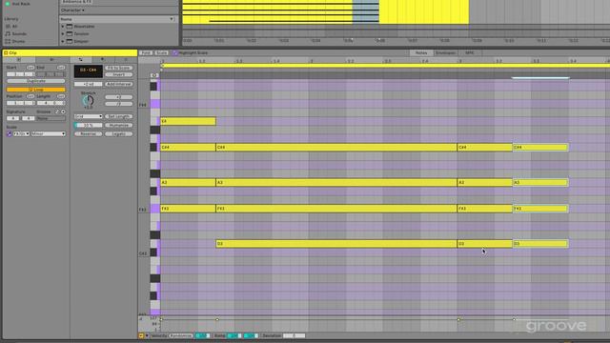Select the Tension folder icon
Image resolution: width=610 pixels, height=343 pixels.
coord(70,34)
